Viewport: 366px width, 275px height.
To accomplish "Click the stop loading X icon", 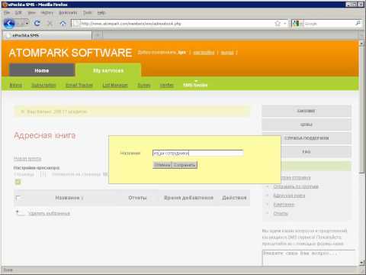I will (x=50, y=24).
